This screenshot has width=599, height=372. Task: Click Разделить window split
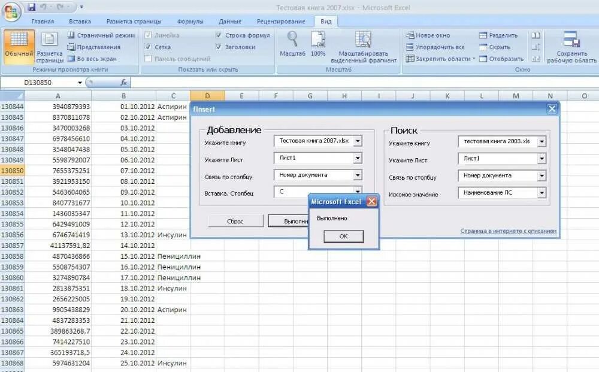[498, 35]
